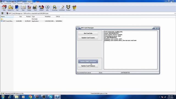Sort the list by Packed column

26,16
